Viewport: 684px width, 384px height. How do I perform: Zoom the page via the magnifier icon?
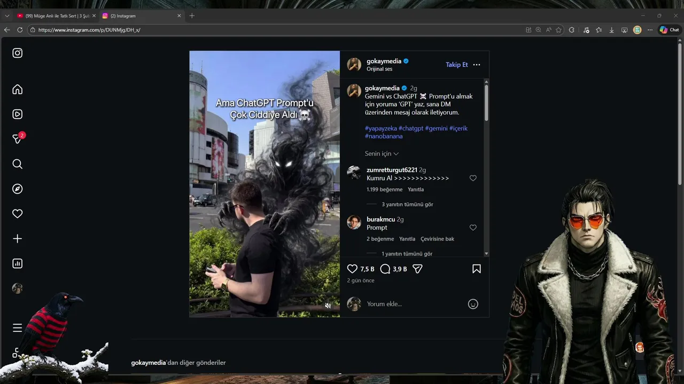[538, 30]
